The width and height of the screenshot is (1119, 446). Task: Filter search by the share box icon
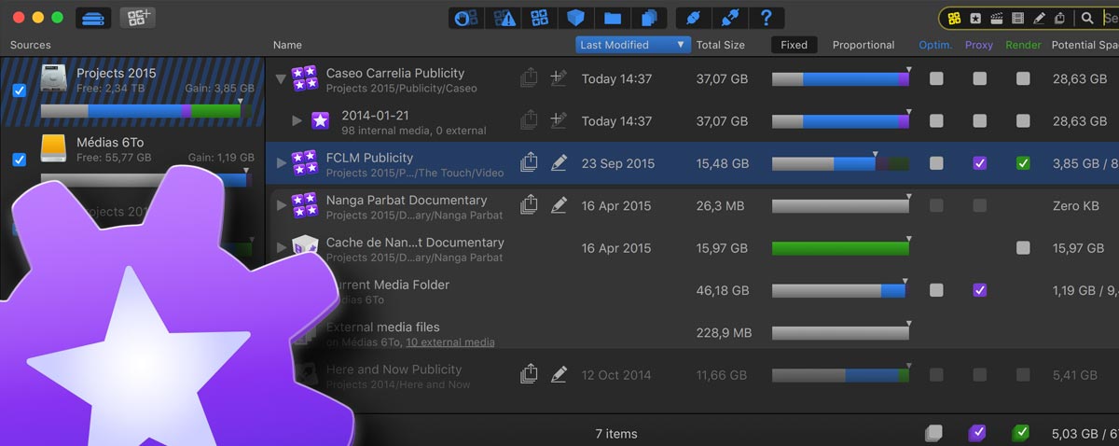coord(1060,18)
